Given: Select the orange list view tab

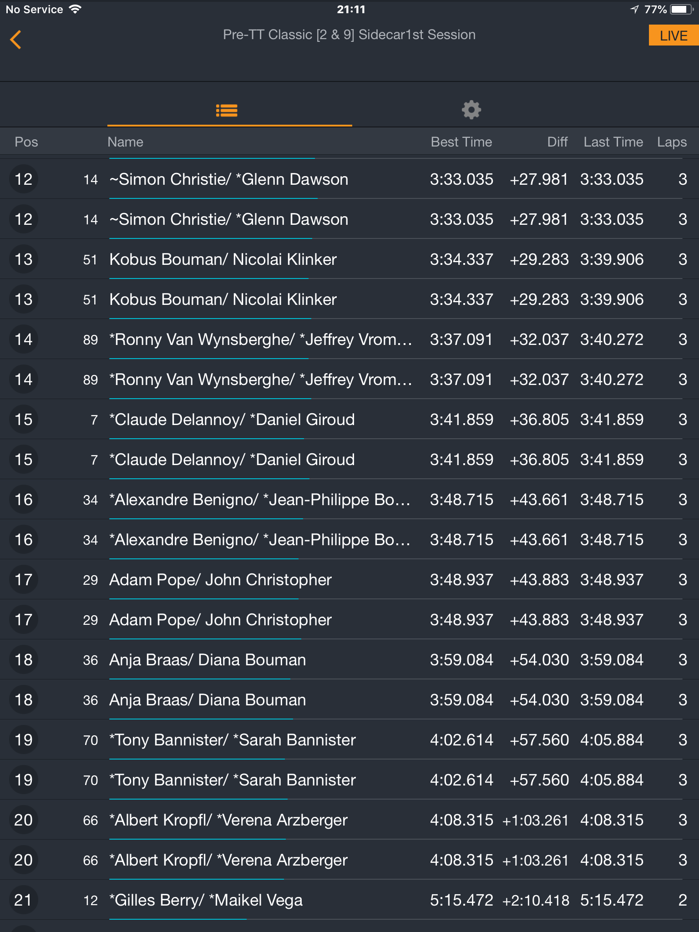Looking at the screenshot, I should coord(227,110).
